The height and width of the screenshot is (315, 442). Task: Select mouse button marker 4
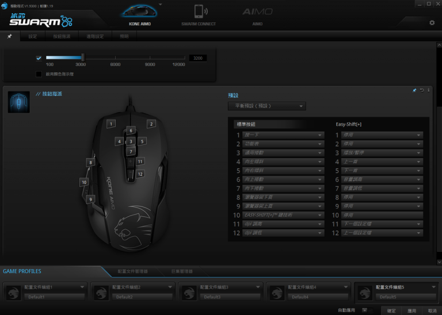119,141
